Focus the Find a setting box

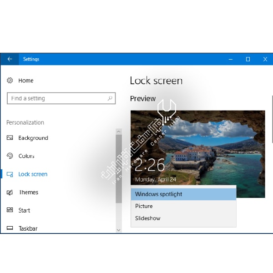[x=61, y=98]
